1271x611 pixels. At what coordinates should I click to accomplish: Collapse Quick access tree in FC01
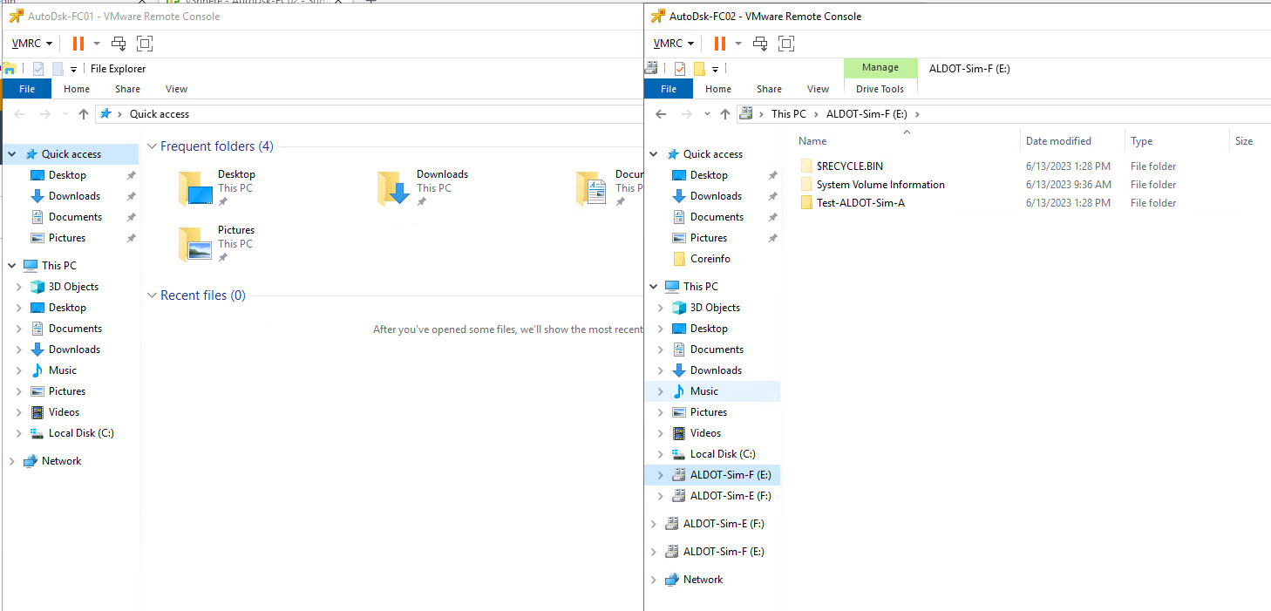[x=12, y=154]
